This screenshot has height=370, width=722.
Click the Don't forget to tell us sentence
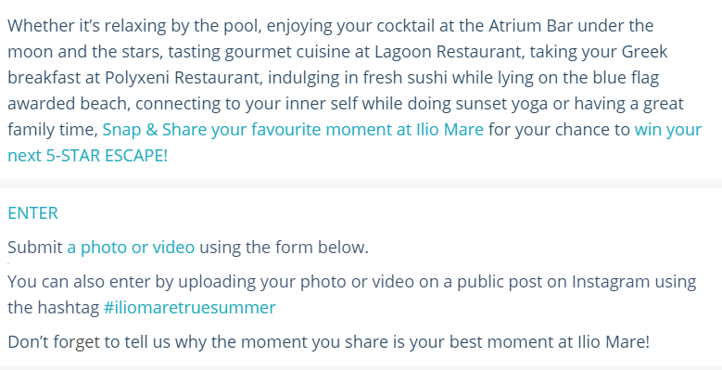[x=328, y=342]
